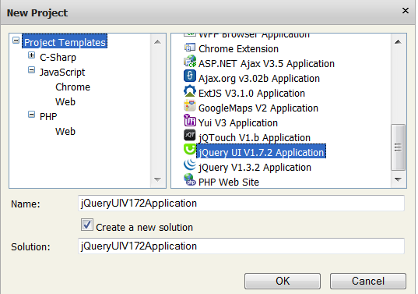Select Chrome under JavaScript
The width and height of the screenshot is (418, 294).
[72, 87]
